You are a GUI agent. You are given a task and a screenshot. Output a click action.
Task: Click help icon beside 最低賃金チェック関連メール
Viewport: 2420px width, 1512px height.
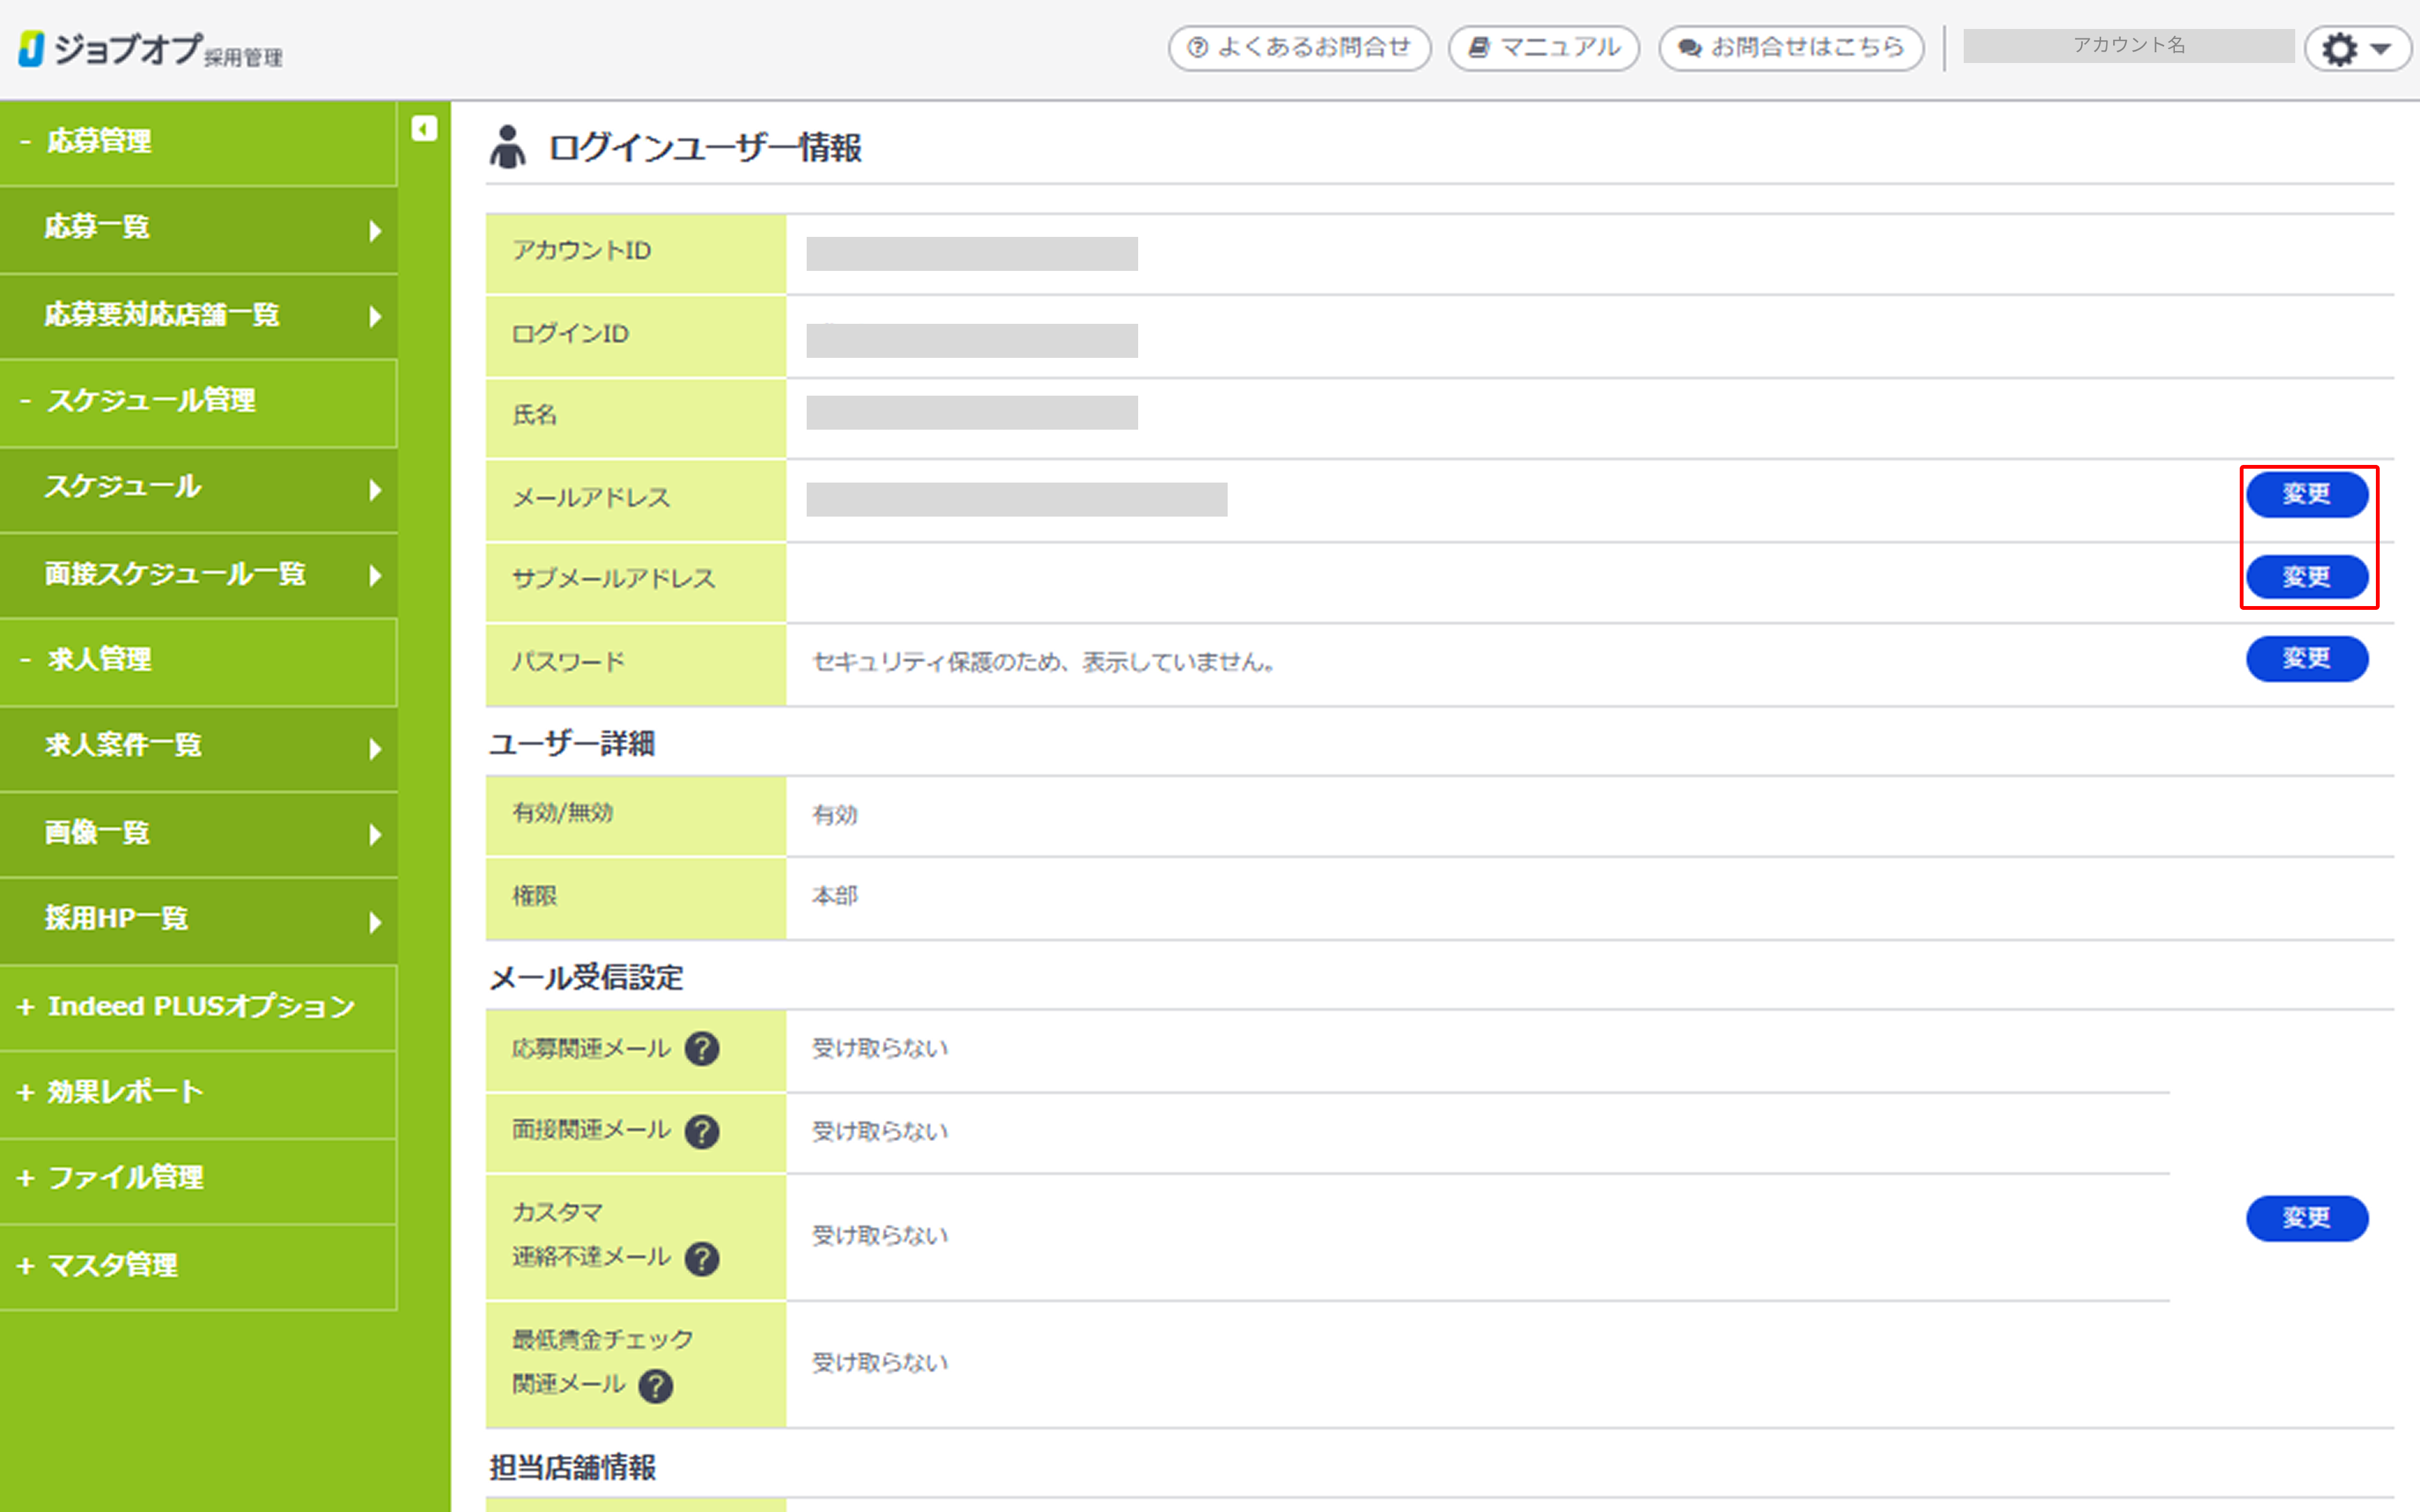656,1386
